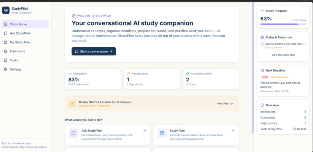Click the Completed row in Overview
Screen dimensions: 313x152
point(283,117)
